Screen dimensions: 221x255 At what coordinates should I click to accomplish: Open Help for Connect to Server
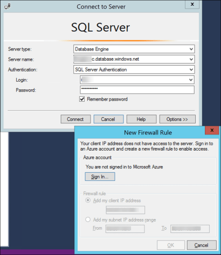click(x=141, y=119)
